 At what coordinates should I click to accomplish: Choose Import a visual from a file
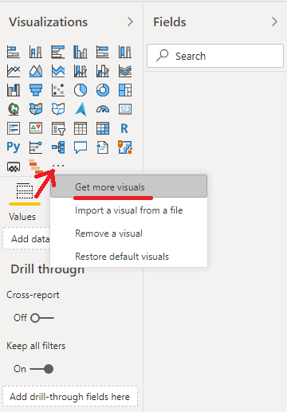point(128,210)
